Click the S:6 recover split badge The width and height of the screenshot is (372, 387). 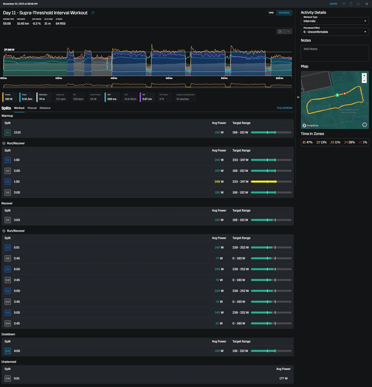[x=8, y=220]
